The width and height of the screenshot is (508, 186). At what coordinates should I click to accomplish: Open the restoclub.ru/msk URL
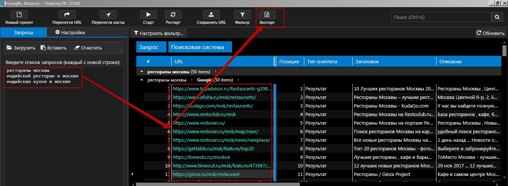204,115
